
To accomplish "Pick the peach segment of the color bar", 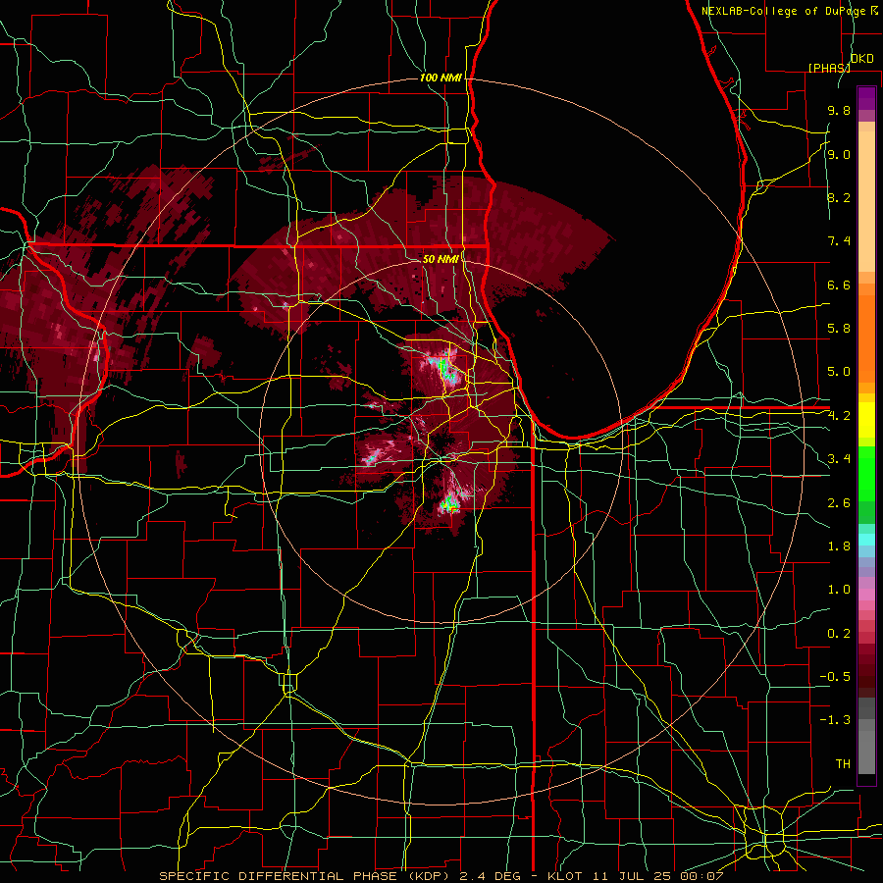I will click(866, 201).
